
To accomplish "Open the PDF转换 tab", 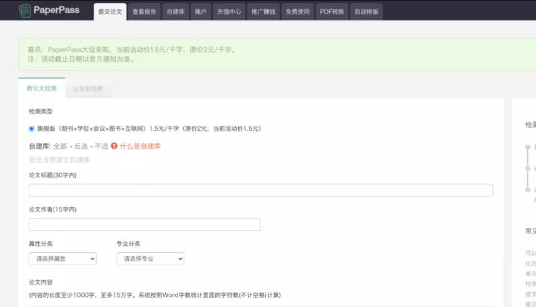I will [x=332, y=12].
